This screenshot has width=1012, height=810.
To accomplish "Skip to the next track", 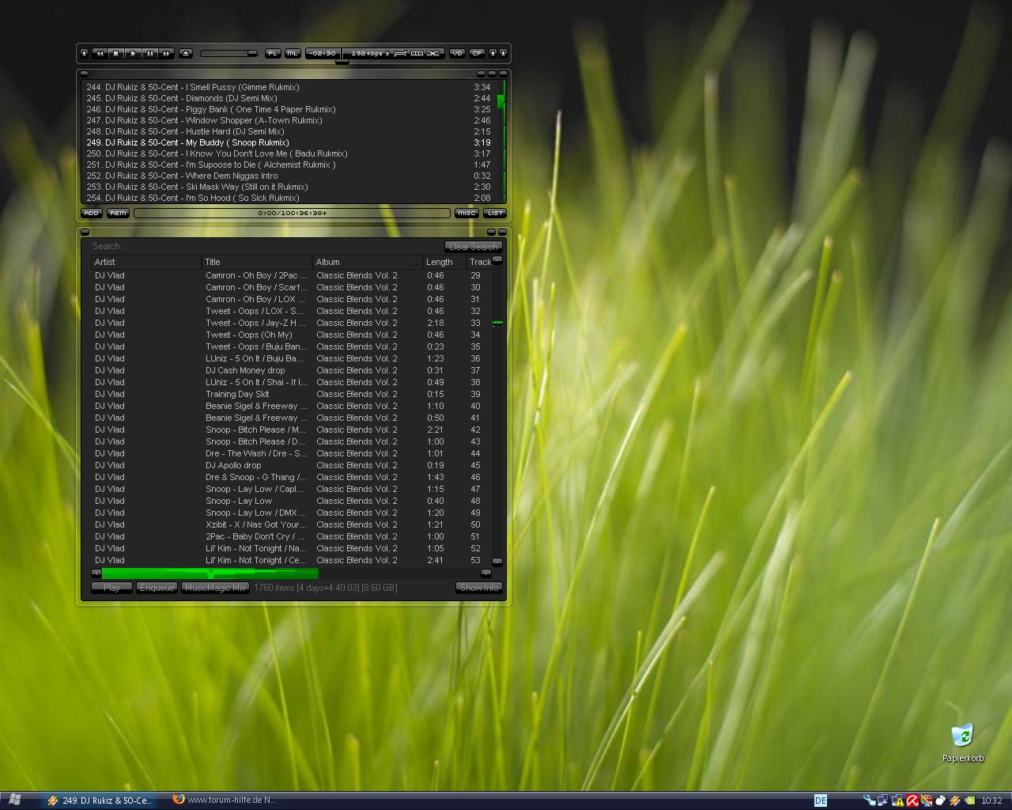I will click(x=166, y=53).
